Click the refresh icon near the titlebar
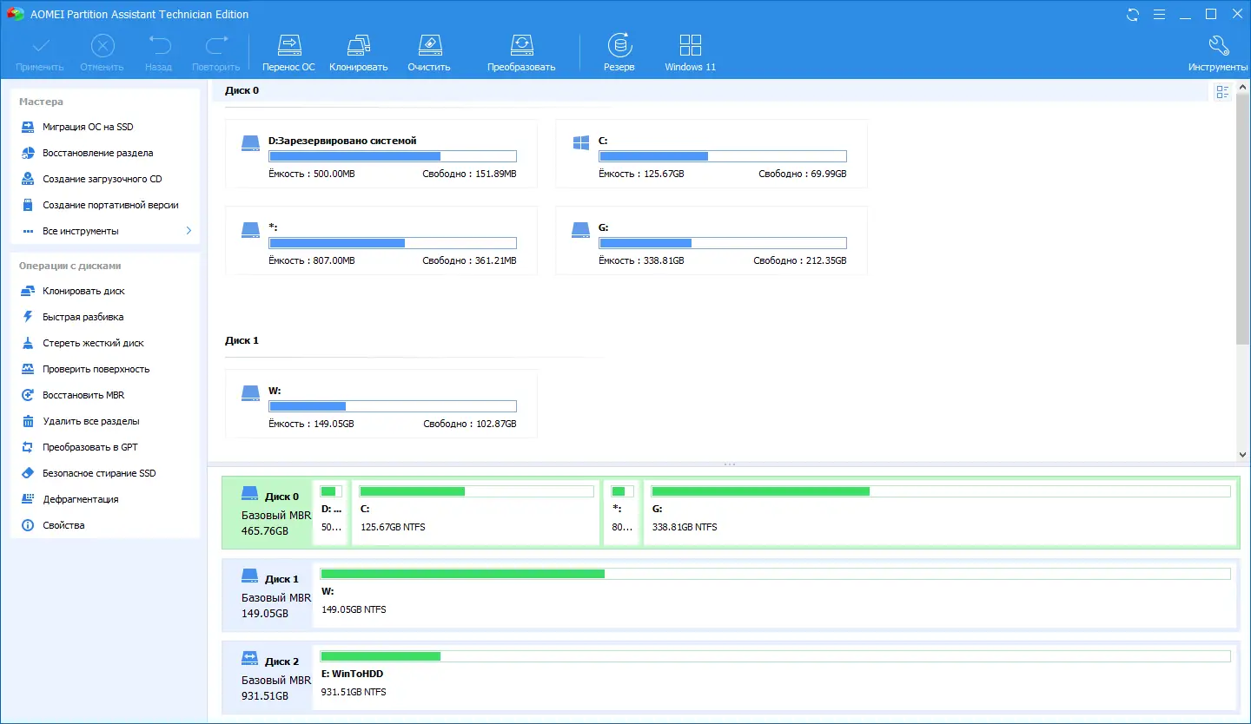 tap(1132, 14)
